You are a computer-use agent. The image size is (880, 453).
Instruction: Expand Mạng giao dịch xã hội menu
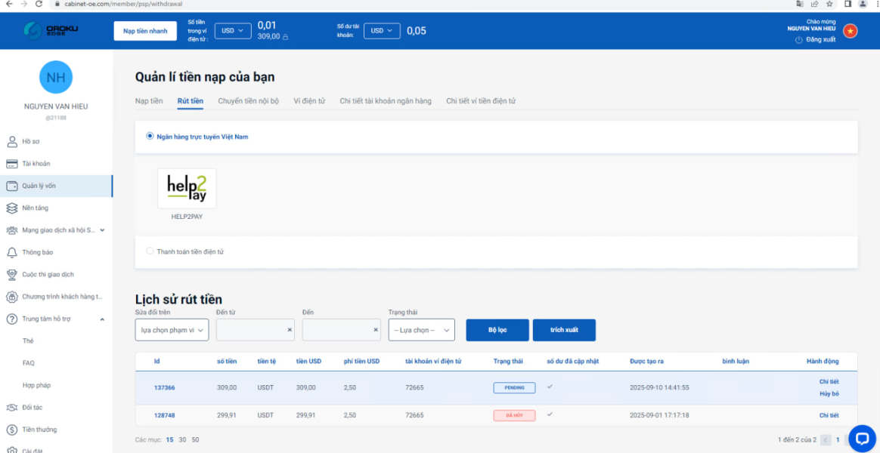[x=102, y=230]
